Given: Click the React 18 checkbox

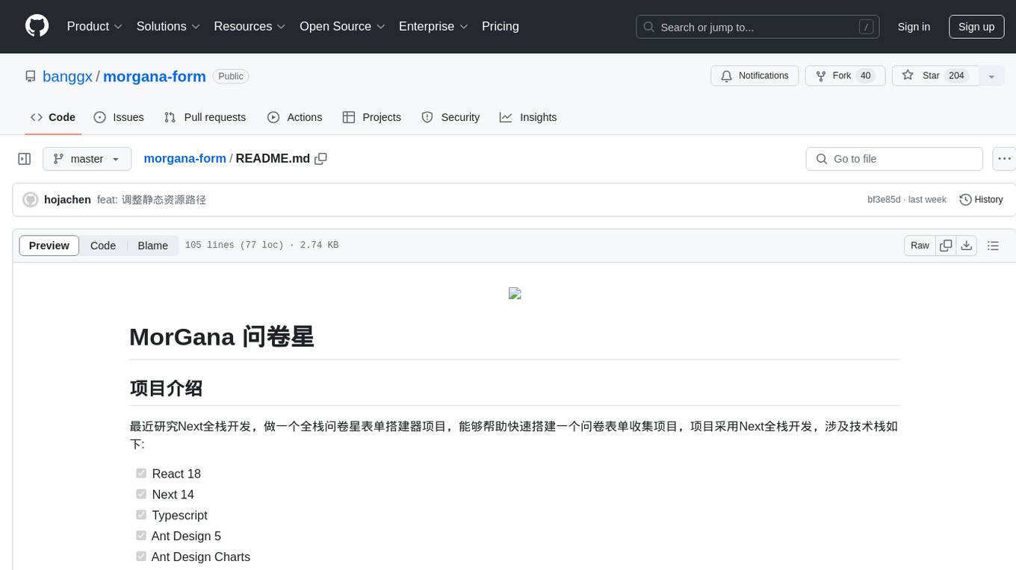Looking at the screenshot, I should tap(141, 473).
